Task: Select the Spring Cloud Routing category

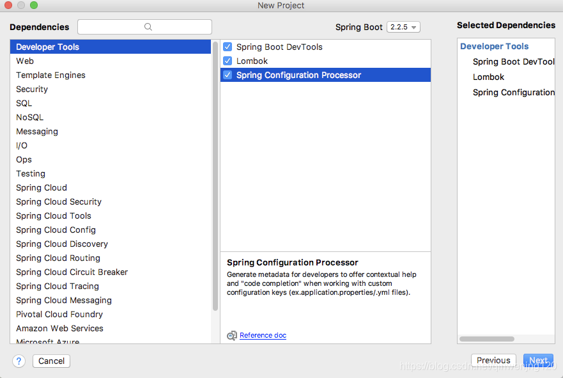Action: click(x=111, y=258)
